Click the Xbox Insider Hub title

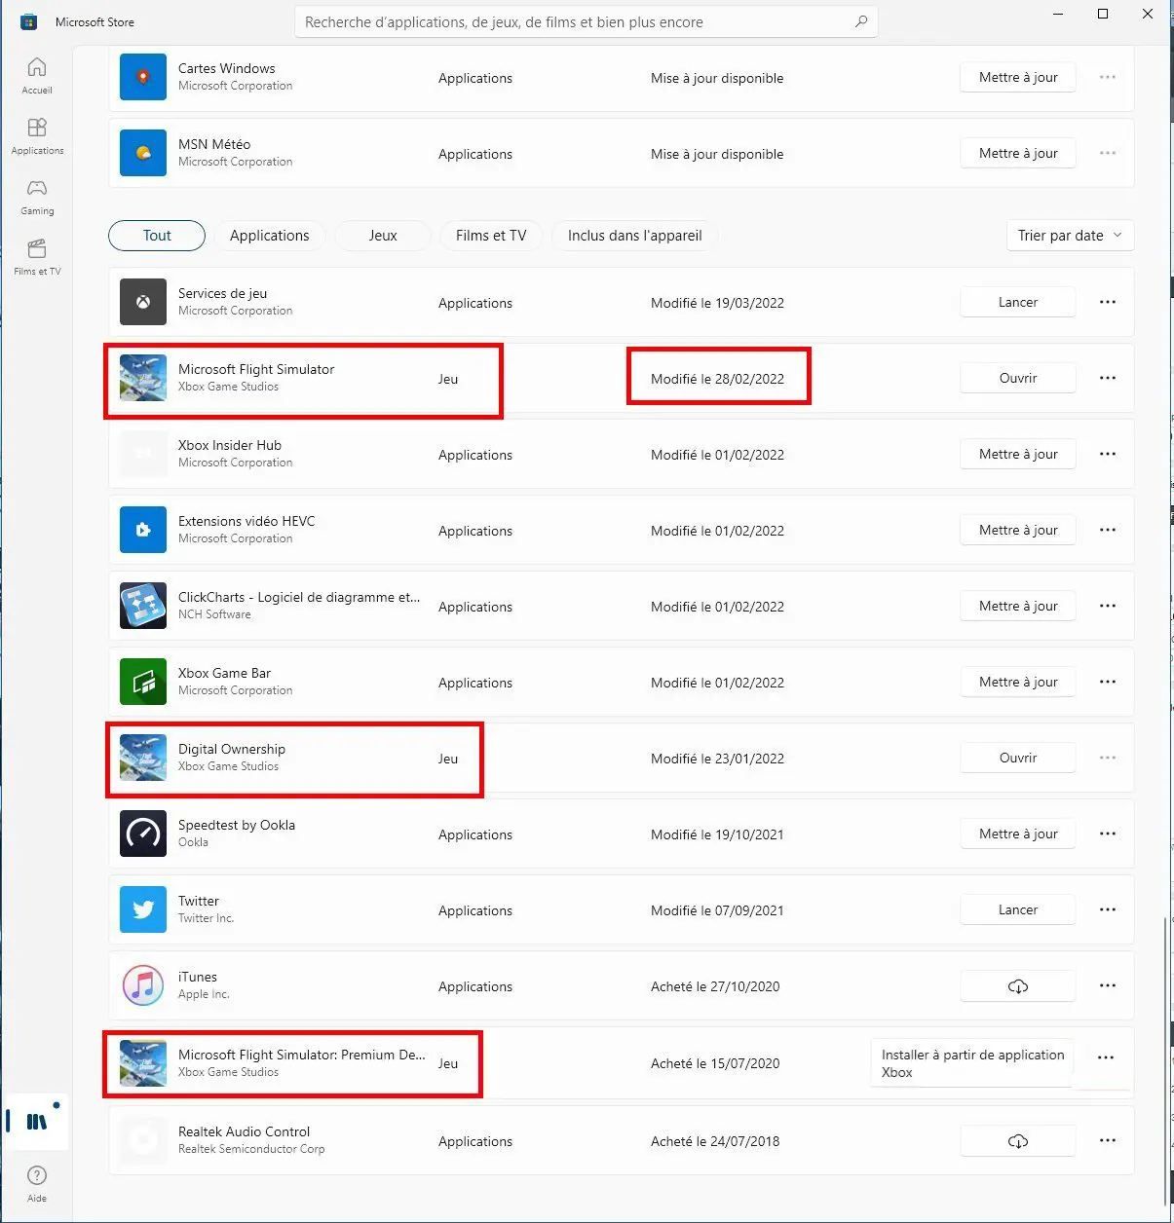point(230,445)
